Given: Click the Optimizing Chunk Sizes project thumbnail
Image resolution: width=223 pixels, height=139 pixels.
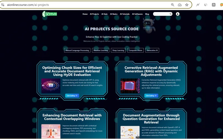Looking at the screenshot, I should tap(51, 86).
